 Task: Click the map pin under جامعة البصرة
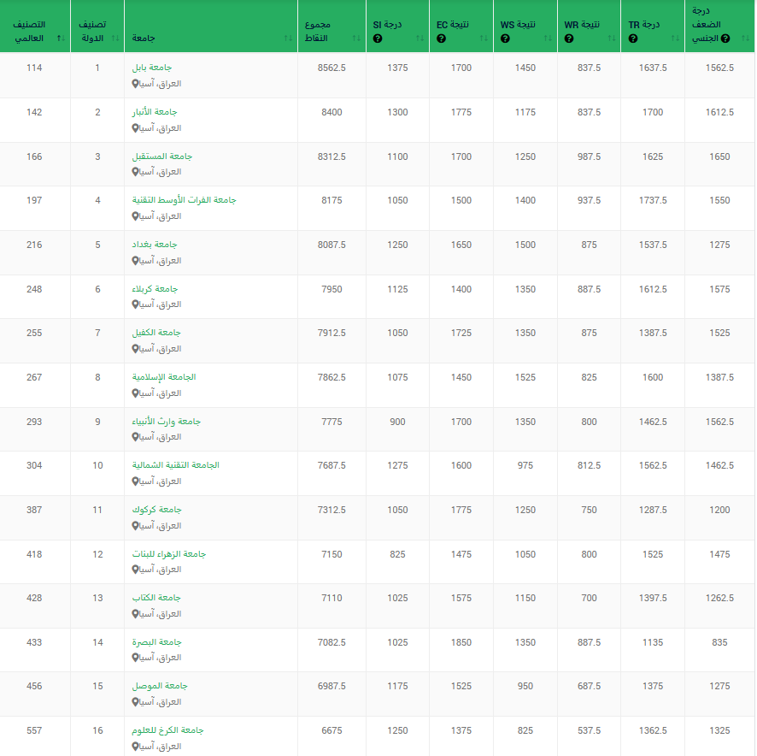135,658
